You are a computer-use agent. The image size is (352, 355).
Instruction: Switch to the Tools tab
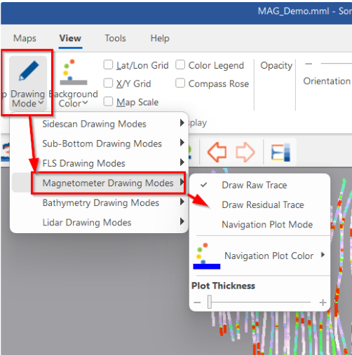[115, 38]
